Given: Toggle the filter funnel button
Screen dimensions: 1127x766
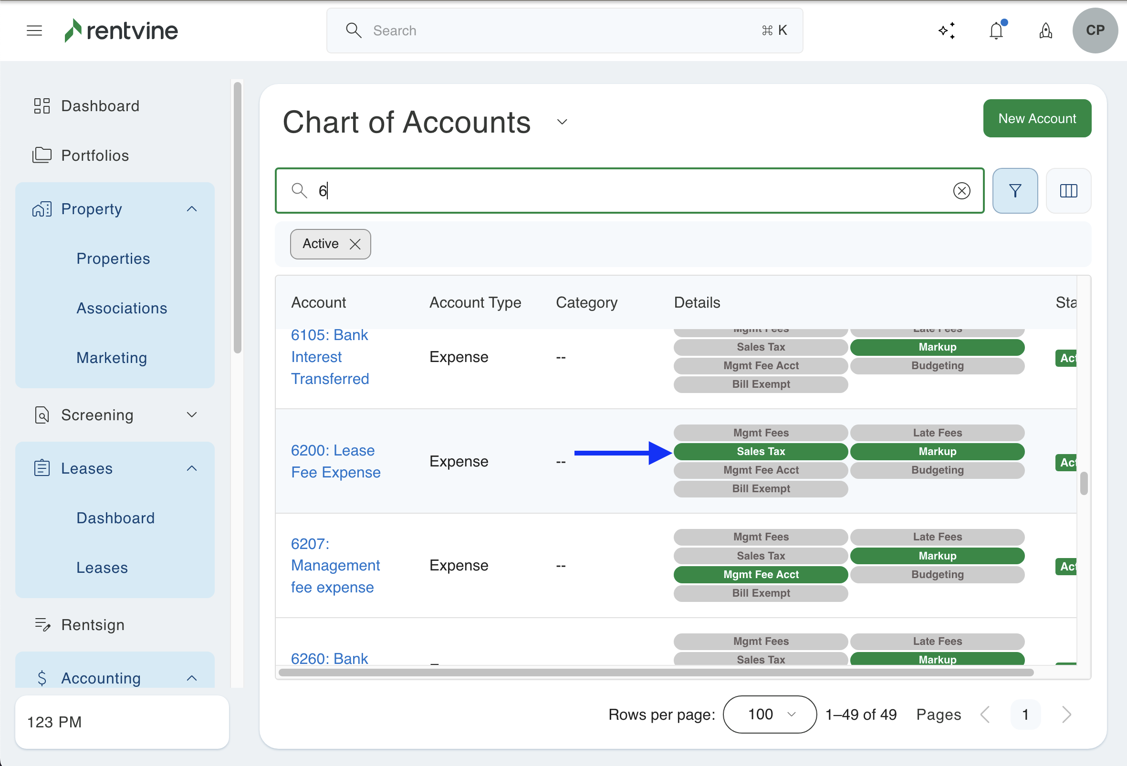Looking at the screenshot, I should [1014, 190].
